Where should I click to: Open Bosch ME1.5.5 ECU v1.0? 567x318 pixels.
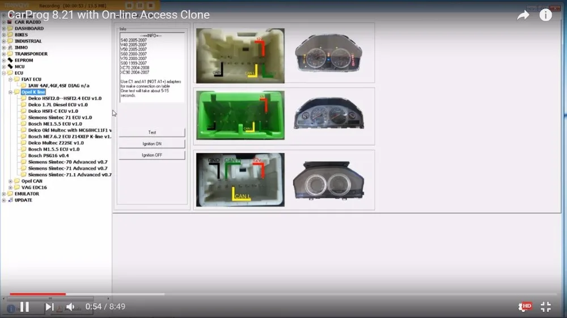pos(55,124)
